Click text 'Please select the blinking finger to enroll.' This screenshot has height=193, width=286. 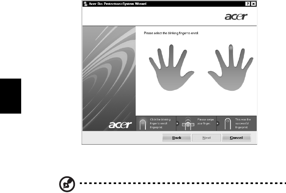pos(171,33)
